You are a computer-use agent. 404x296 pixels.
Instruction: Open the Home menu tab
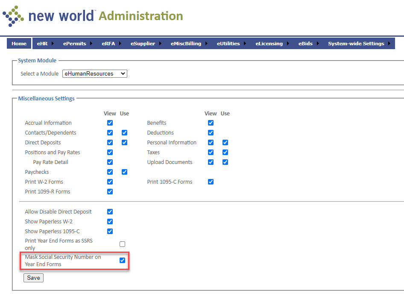19,44
